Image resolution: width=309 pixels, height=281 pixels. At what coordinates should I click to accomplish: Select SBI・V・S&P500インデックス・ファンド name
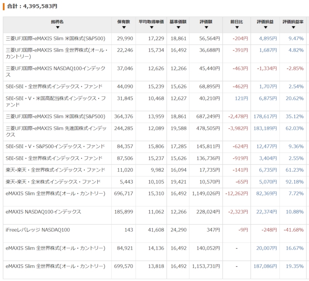click(55, 147)
